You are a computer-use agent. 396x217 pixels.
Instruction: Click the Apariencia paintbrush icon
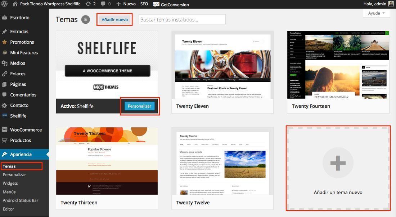5,154
